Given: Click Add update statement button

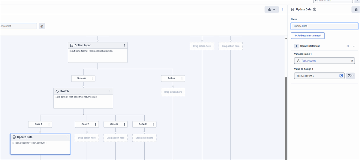Looking at the screenshot, I should tap(308, 36).
